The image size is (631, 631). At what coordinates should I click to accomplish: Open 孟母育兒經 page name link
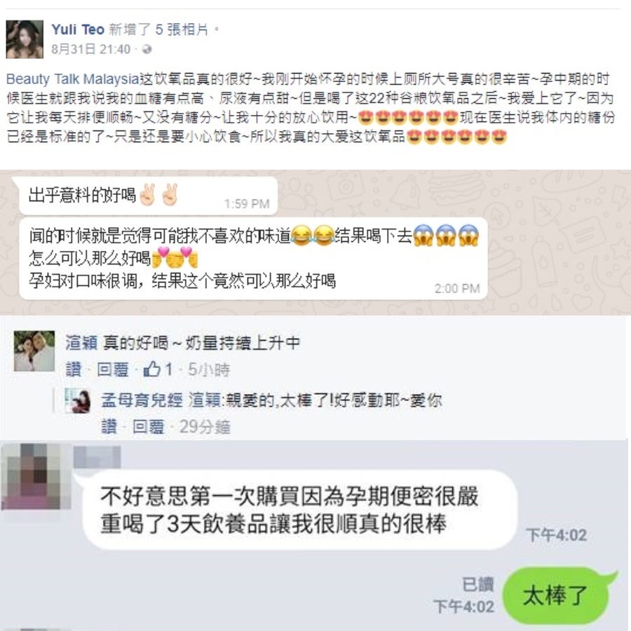(142, 400)
